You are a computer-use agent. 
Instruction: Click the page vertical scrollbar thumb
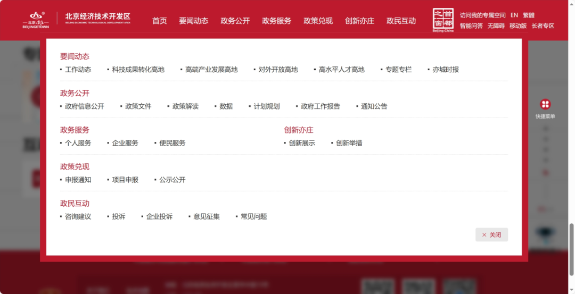click(x=571, y=250)
